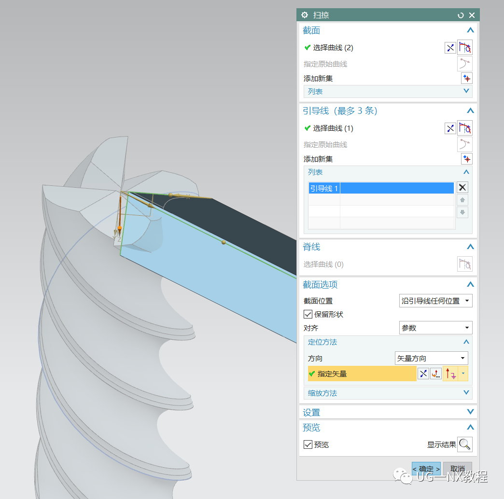Toggle the 预览 checkbox

point(308,444)
